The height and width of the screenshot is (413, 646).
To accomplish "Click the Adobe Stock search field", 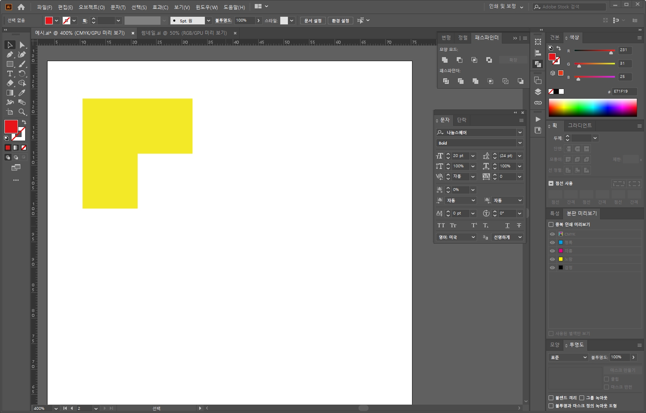I will coord(569,7).
